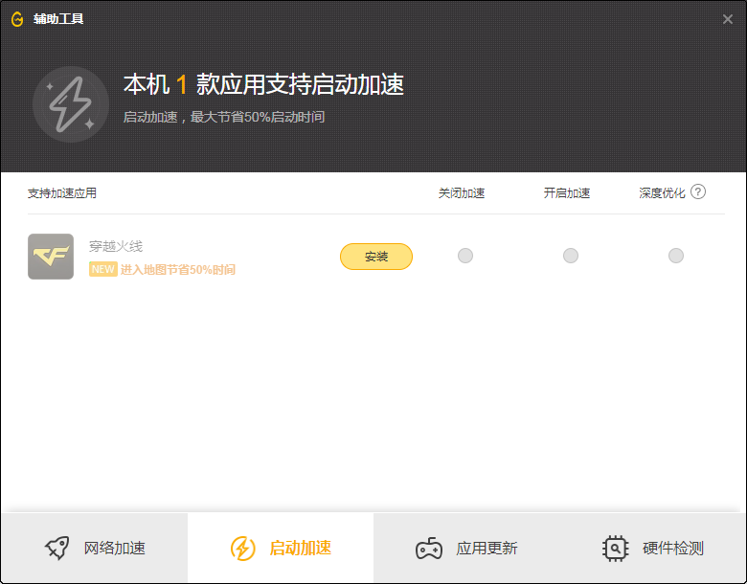This screenshot has height=584, width=747.
Task: Click the 穿越火线 app name
Action: 116,246
